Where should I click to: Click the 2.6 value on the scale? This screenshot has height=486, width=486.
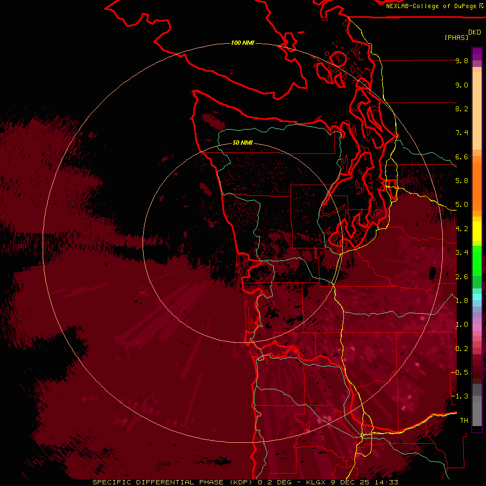[x=462, y=277]
